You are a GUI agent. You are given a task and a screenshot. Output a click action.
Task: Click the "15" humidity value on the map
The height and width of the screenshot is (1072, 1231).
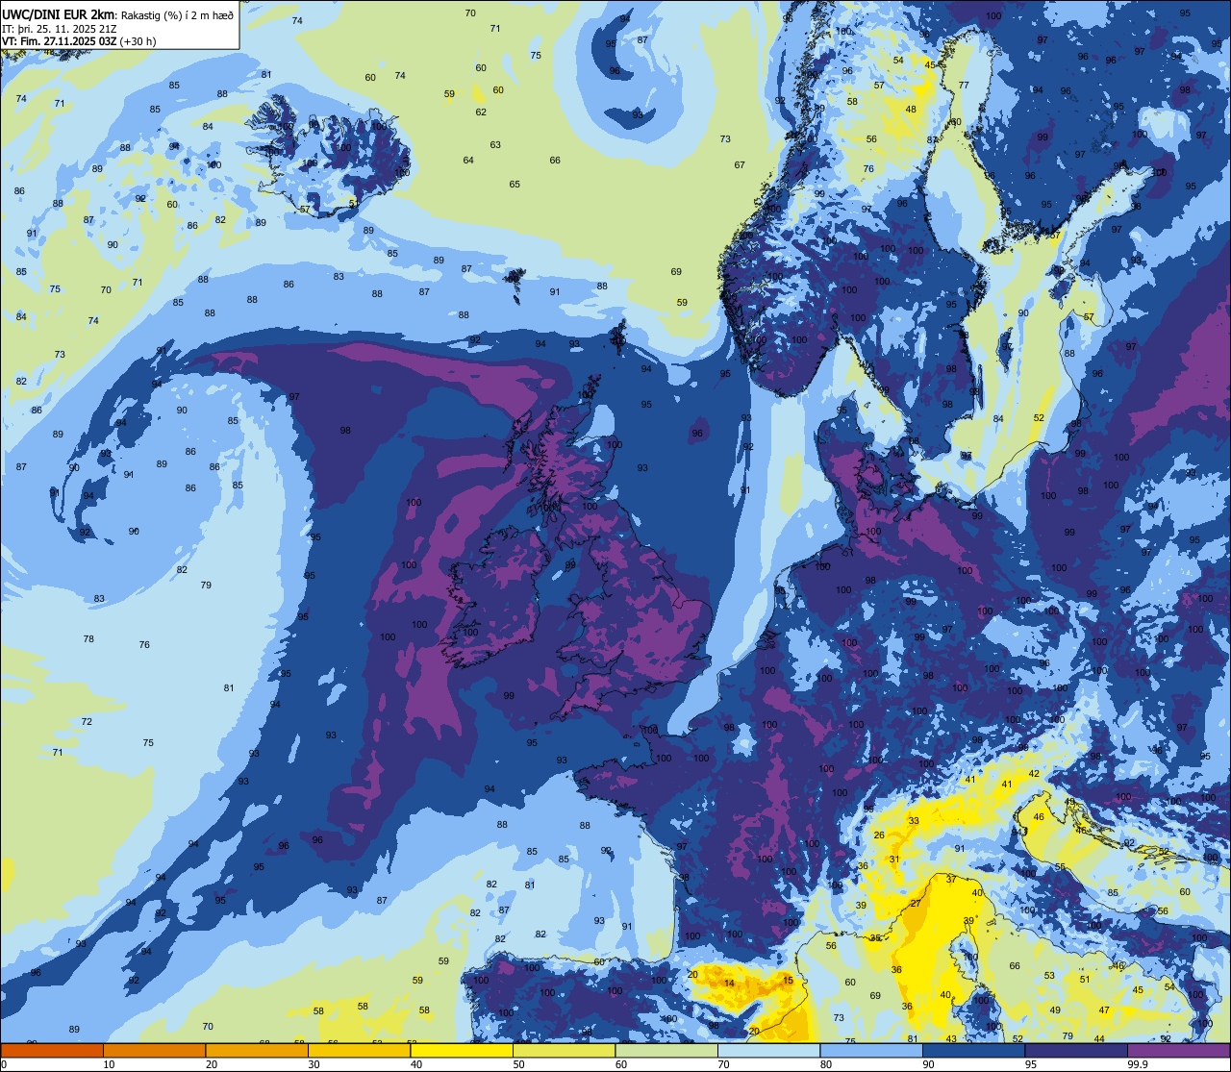tap(788, 980)
